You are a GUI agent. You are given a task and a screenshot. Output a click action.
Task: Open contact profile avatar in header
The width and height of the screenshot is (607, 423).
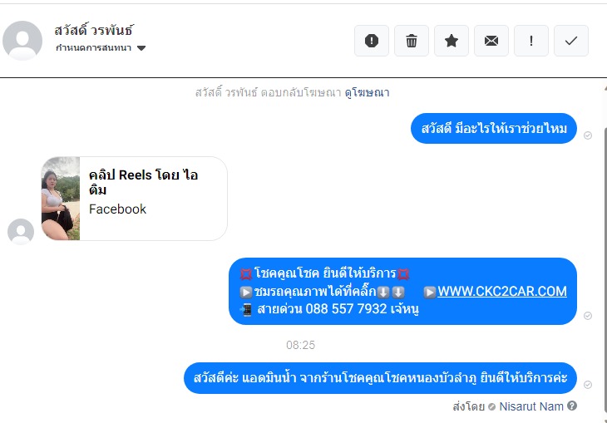click(x=22, y=41)
